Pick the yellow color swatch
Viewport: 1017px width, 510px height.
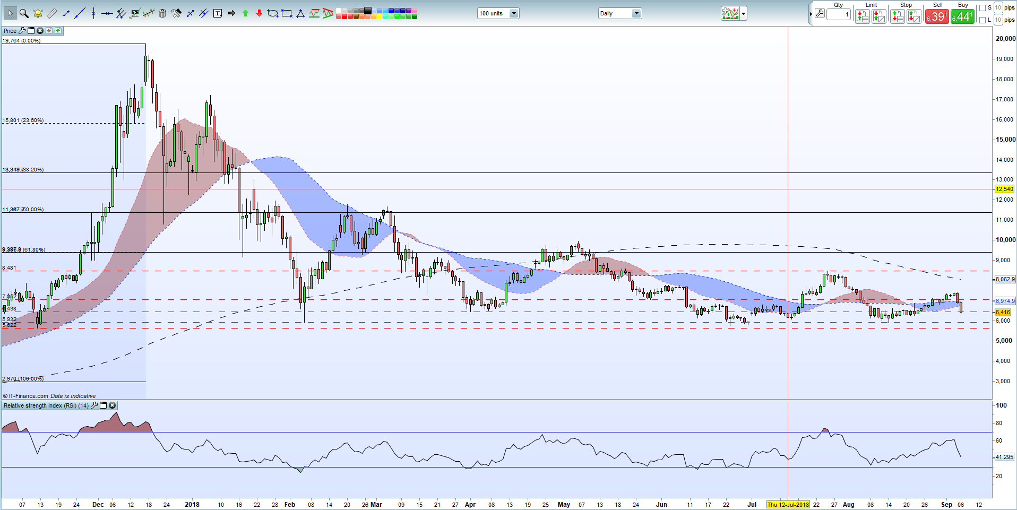pos(380,16)
